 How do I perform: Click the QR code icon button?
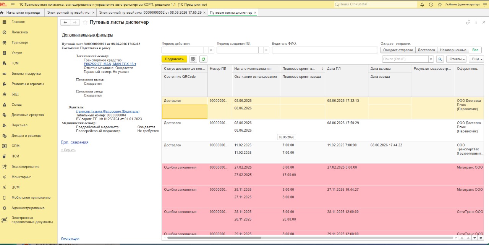click(193, 59)
